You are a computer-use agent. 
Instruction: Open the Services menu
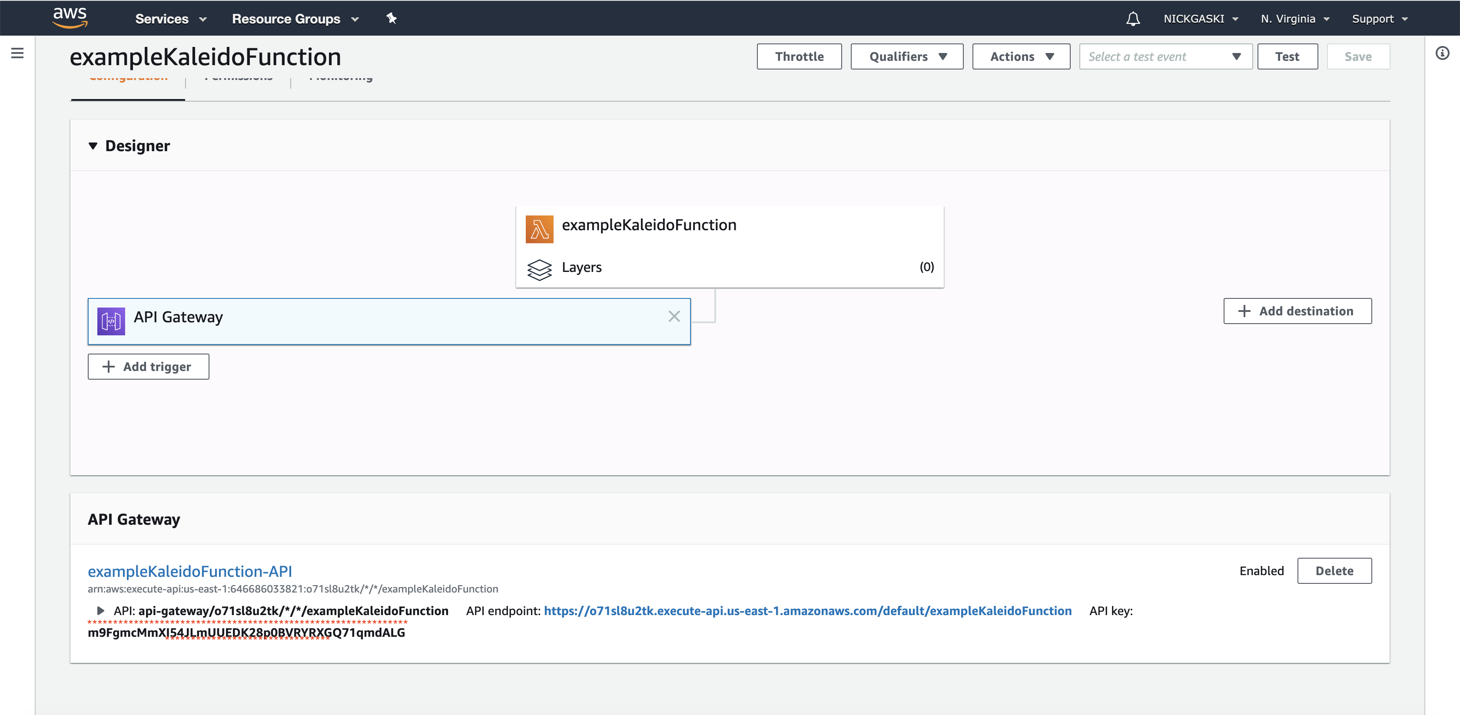(171, 19)
